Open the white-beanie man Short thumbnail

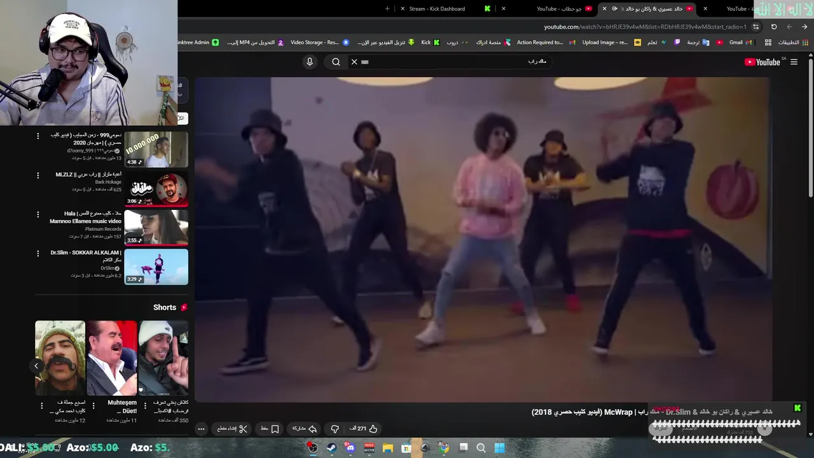[163, 358]
